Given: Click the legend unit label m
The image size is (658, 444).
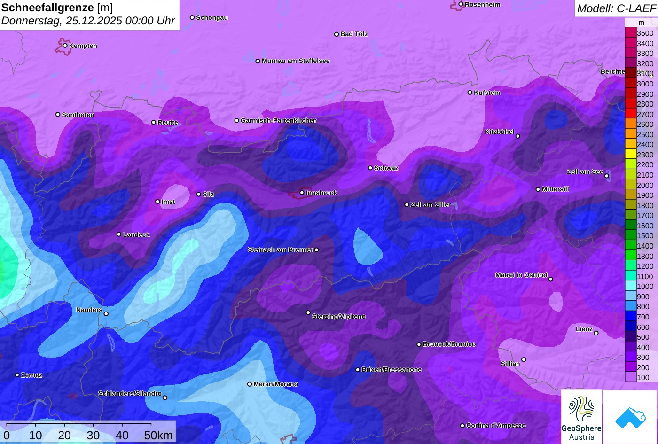Looking at the screenshot, I should click(642, 23).
